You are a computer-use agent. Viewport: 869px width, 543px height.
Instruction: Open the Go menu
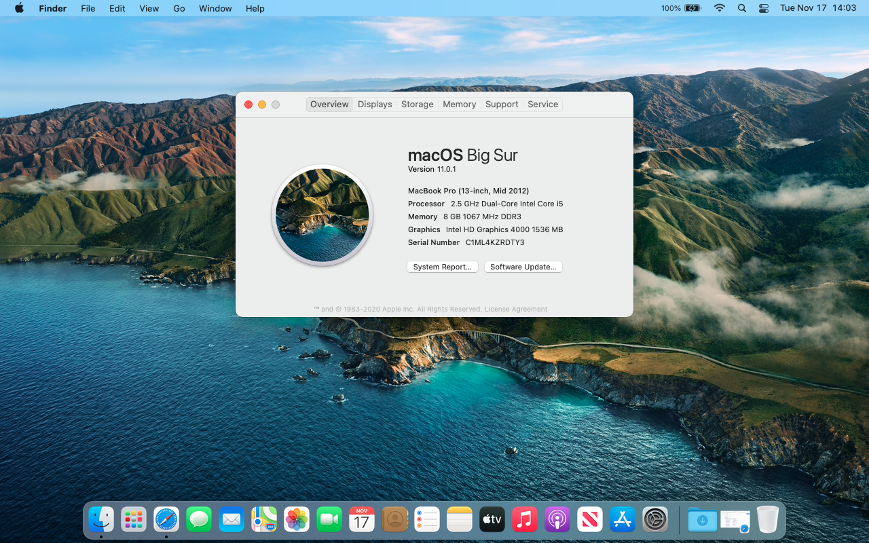pos(179,8)
